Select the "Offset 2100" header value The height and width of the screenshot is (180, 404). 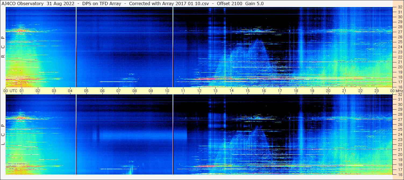(x=230, y=4)
